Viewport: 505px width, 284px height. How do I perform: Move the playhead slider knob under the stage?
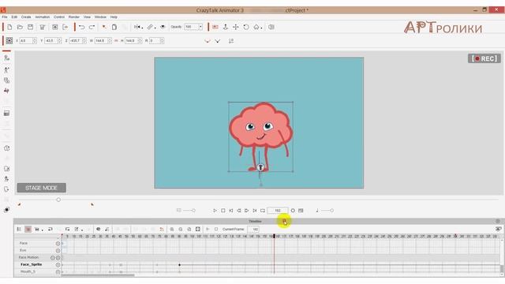pyautogui.click(x=58, y=200)
